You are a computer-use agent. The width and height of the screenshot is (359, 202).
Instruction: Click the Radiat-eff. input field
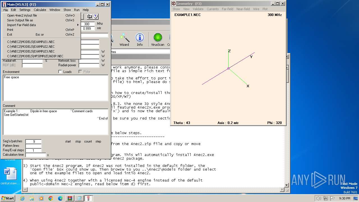(x=32, y=61)
